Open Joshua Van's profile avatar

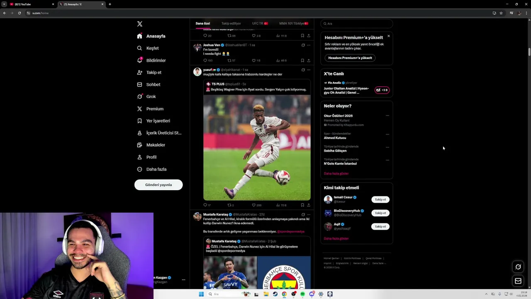pyautogui.click(x=197, y=47)
